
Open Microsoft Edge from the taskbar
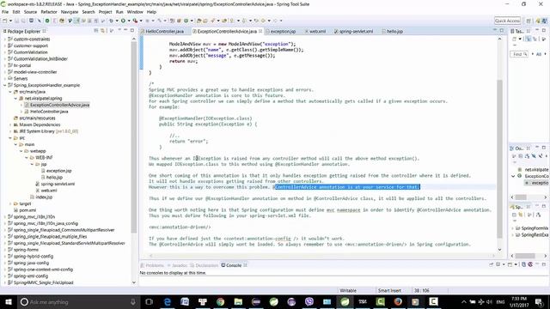168,301
